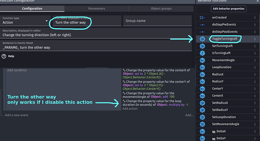Select the SetLoopDuration function name

pos(224,117)
